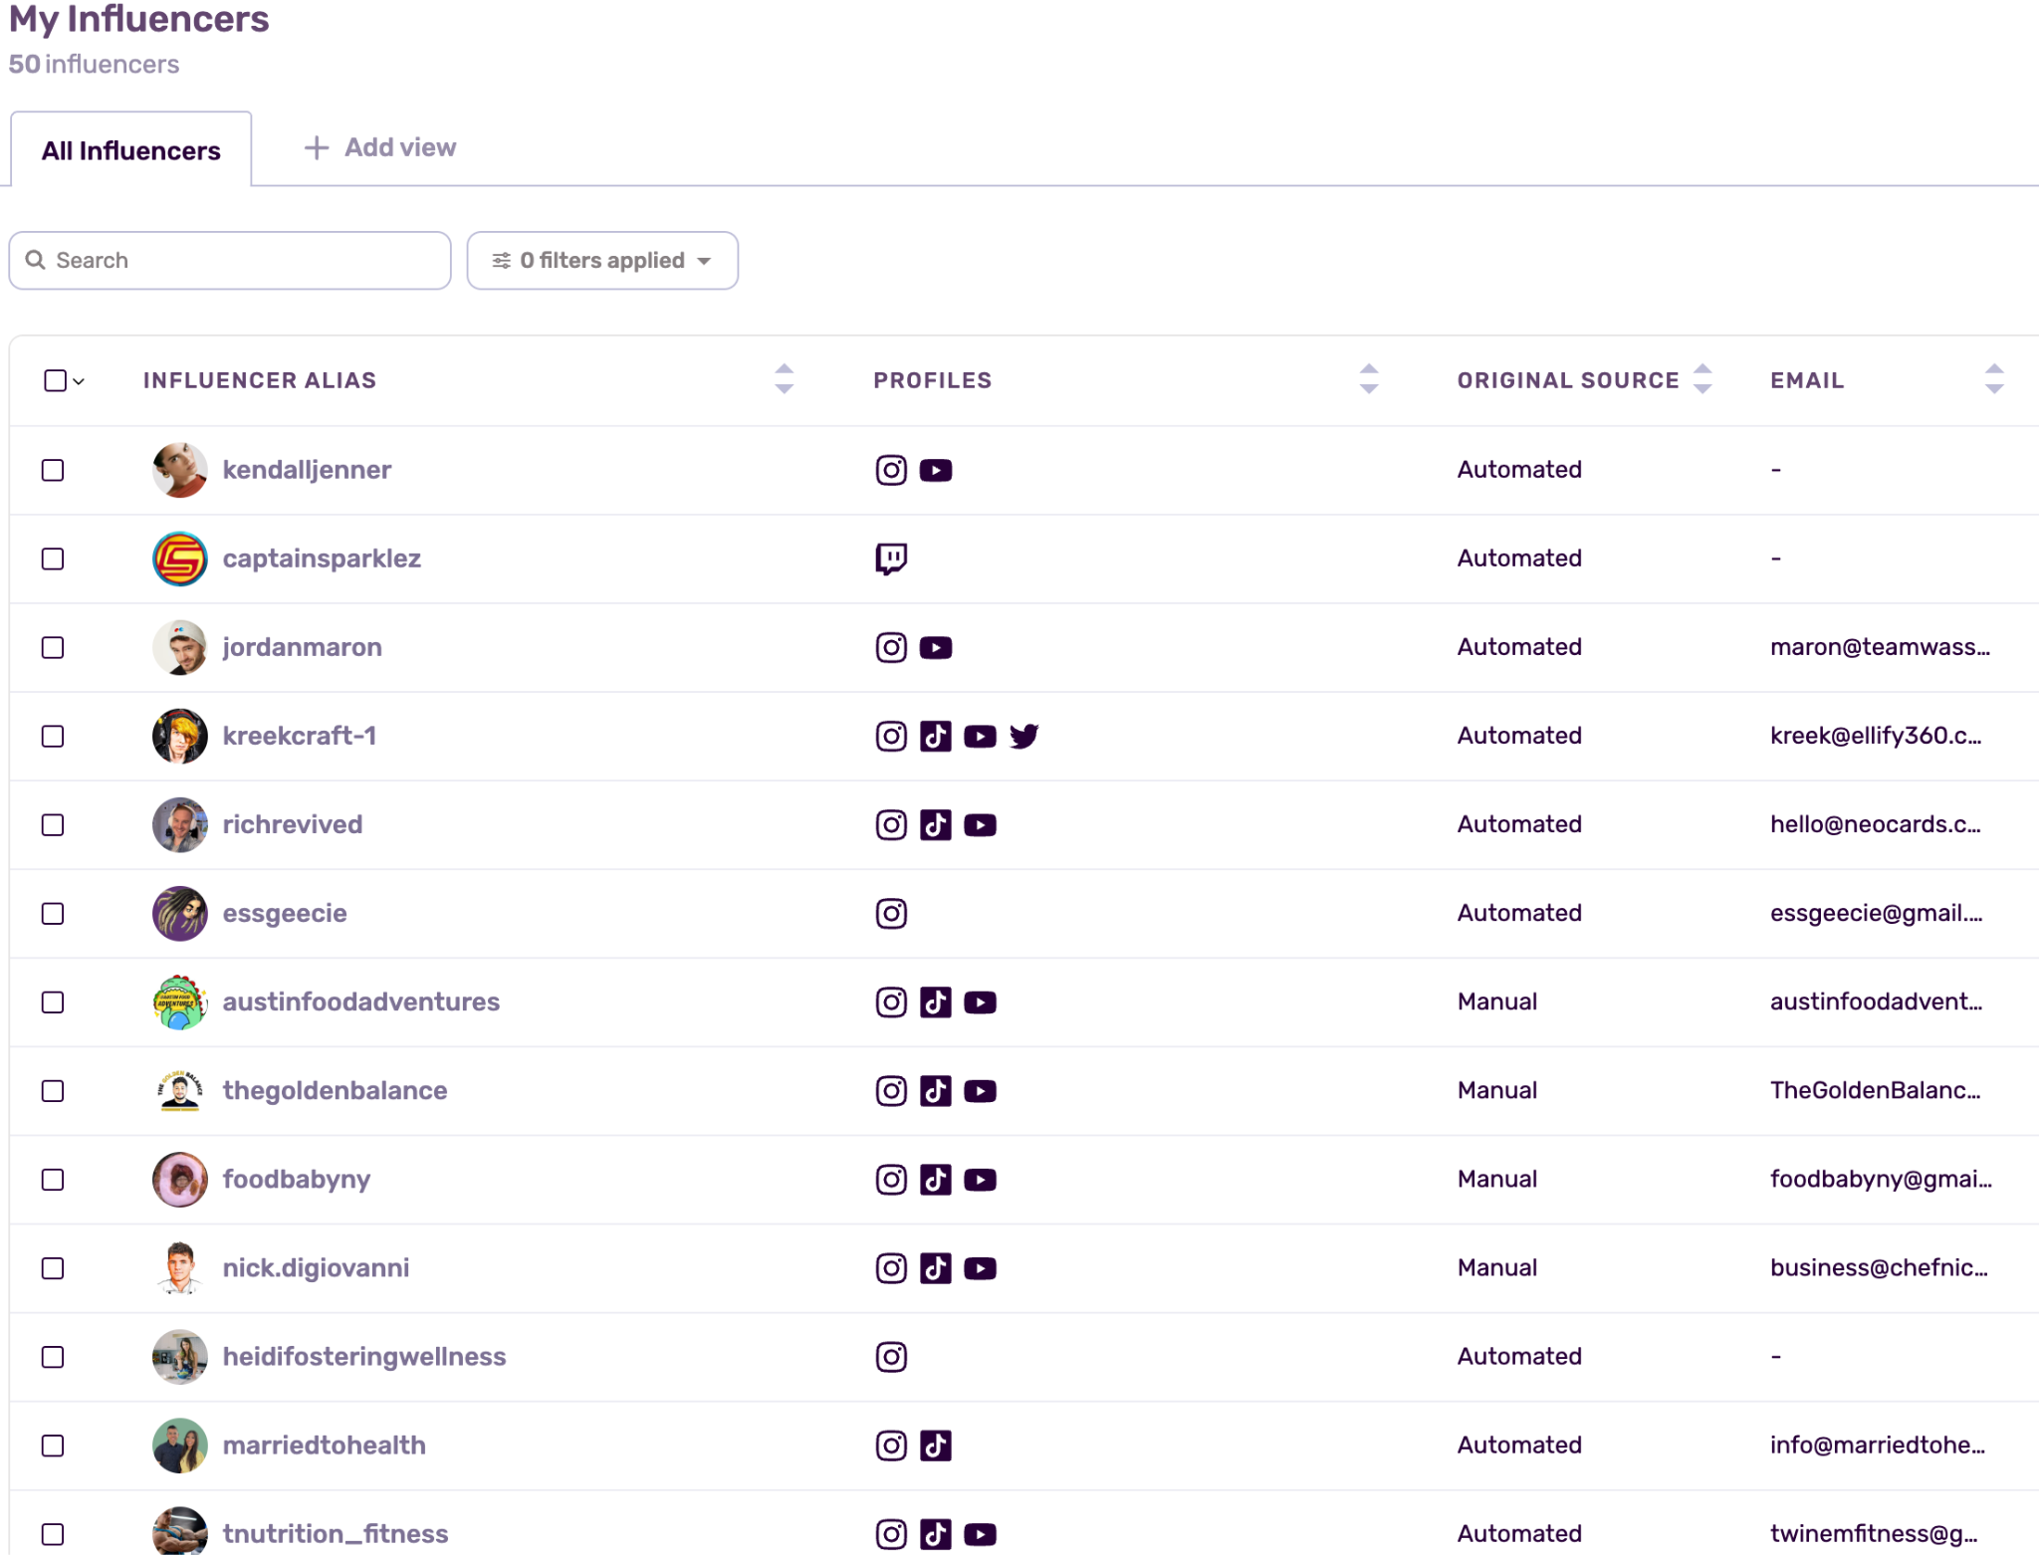Click foodbabyny's YouTube profile icon
Image resolution: width=2039 pixels, height=1555 pixels.
point(981,1180)
